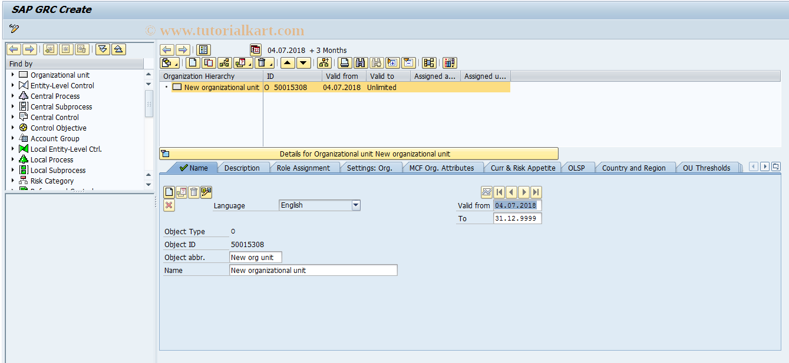The height and width of the screenshot is (363, 789).
Task: Go to last record with navigation icon
Action: [x=536, y=192]
